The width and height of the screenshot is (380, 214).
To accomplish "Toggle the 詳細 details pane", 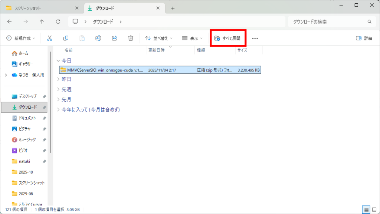I will (364, 38).
